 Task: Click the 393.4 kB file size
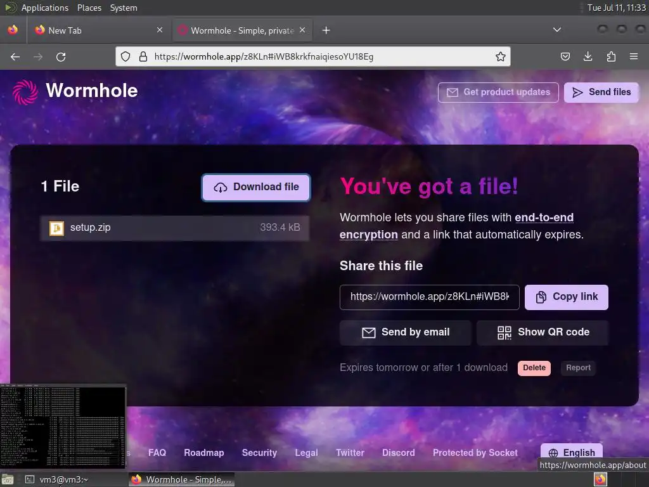click(280, 228)
